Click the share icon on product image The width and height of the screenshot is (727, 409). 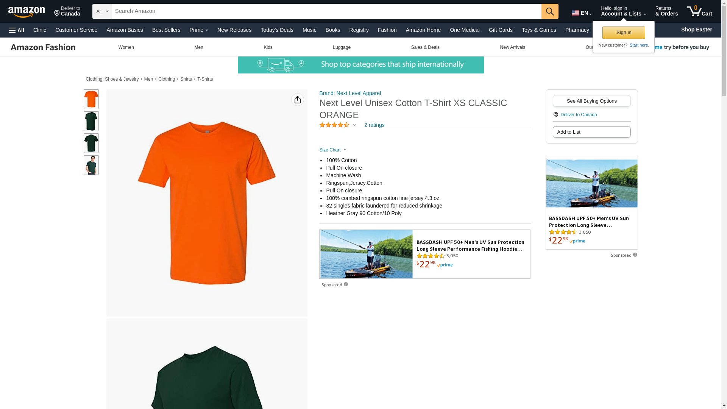click(x=297, y=100)
